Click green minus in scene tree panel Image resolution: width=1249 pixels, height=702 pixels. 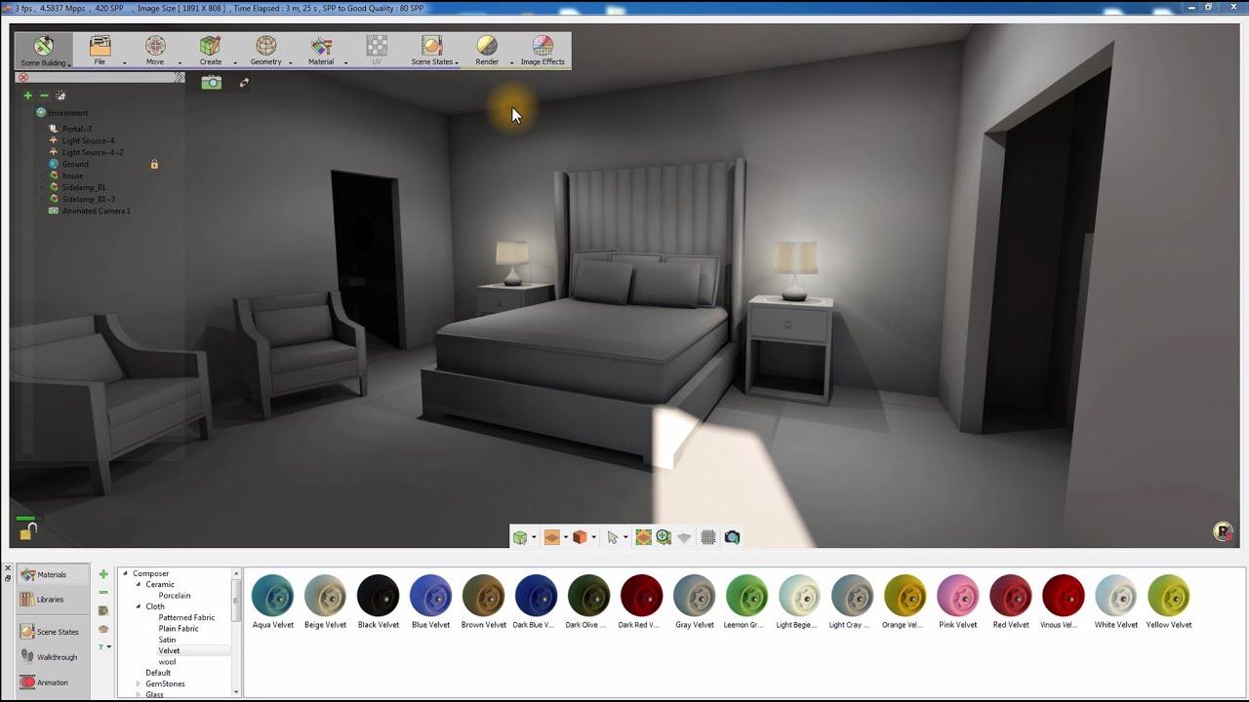[x=44, y=96]
